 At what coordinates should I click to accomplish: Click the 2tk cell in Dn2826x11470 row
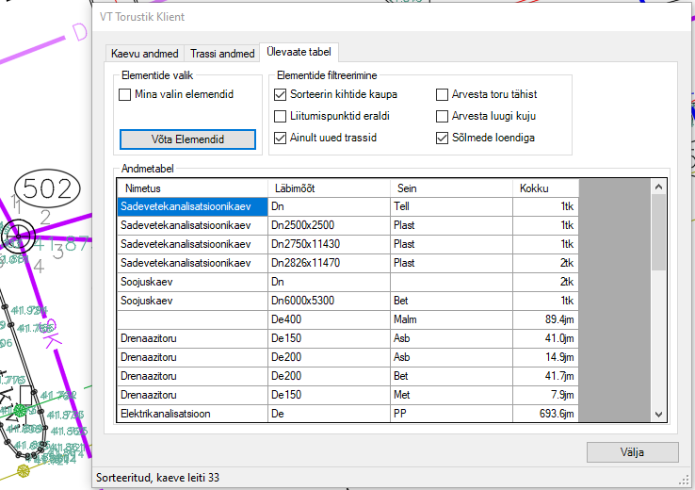(x=545, y=263)
